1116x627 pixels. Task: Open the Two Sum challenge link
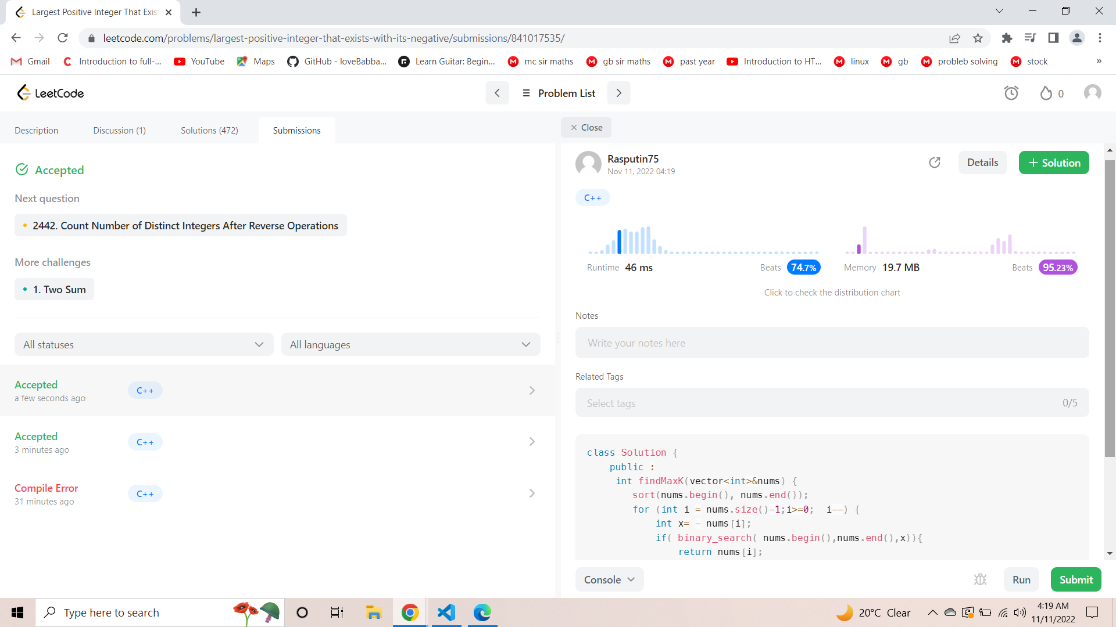54,289
